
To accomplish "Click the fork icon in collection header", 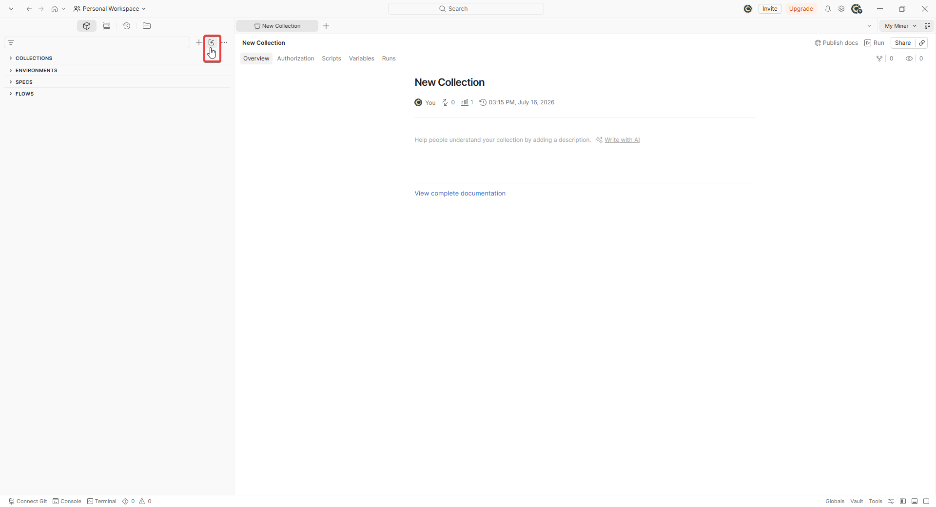I will tap(879, 58).
